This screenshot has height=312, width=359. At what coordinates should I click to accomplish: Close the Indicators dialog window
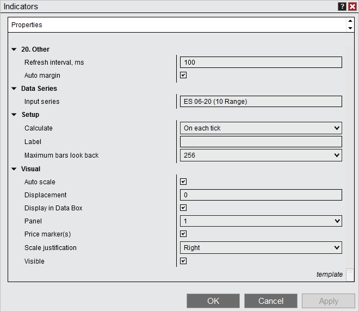coord(352,7)
